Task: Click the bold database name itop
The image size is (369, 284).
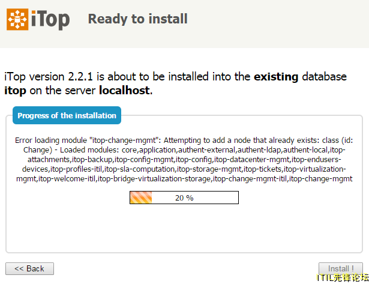Action: (x=15, y=91)
